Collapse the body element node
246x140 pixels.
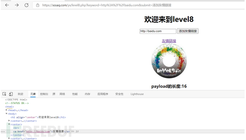click(x=6, y=114)
